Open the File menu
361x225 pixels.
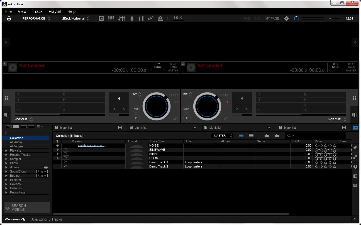click(8, 11)
